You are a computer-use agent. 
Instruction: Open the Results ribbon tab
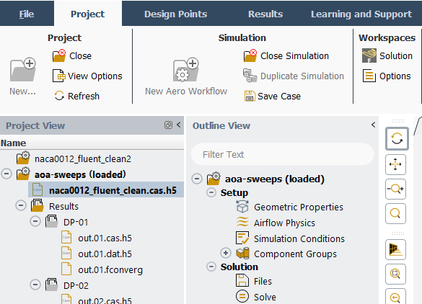point(265,14)
